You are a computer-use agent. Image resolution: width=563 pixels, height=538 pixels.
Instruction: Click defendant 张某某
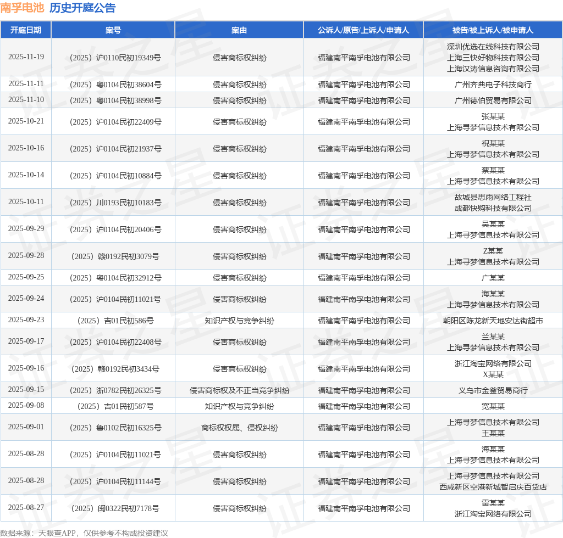(x=493, y=116)
